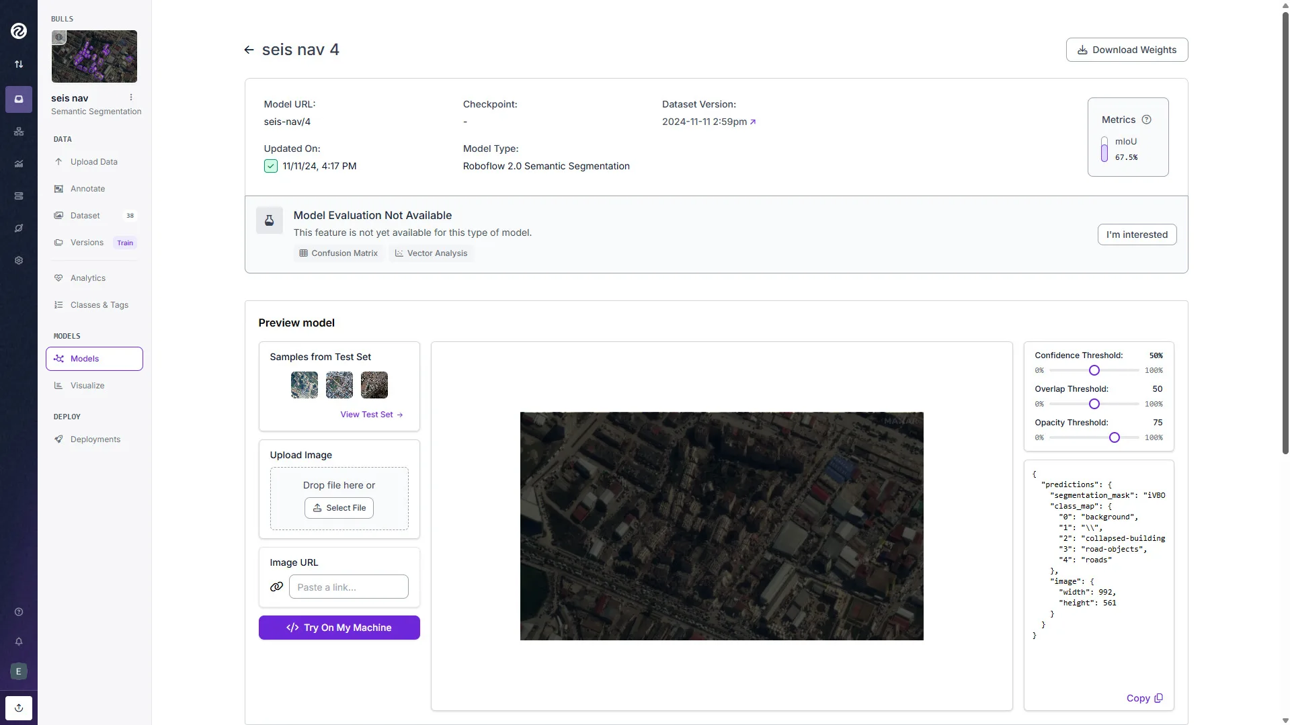Open Deployments in the sidebar
1290x725 pixels.
coord(94,439)
